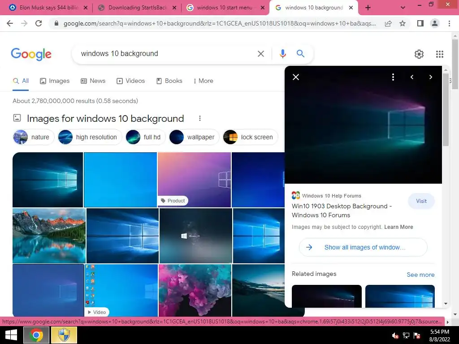
Task: Go back using the browser back arrow
Action: [x=10, y=23]
